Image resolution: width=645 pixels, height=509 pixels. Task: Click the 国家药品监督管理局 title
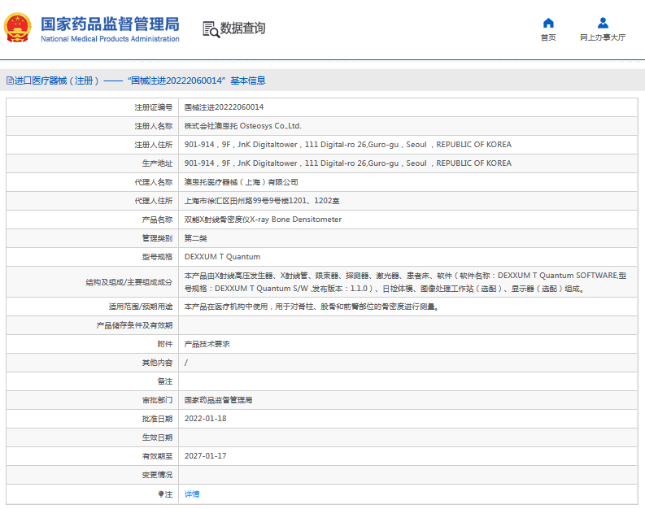tap(110, 24)
